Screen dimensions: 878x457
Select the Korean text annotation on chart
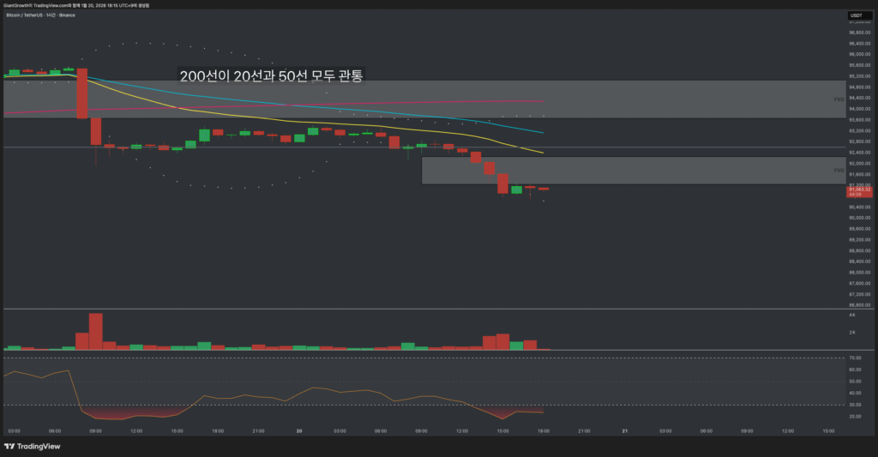coord(271,75)
